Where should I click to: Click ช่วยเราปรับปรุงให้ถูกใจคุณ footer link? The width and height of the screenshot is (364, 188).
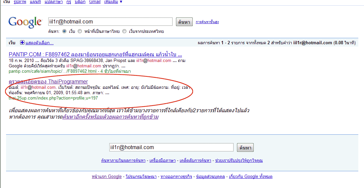pyautogui.click(x=239, y=161)
